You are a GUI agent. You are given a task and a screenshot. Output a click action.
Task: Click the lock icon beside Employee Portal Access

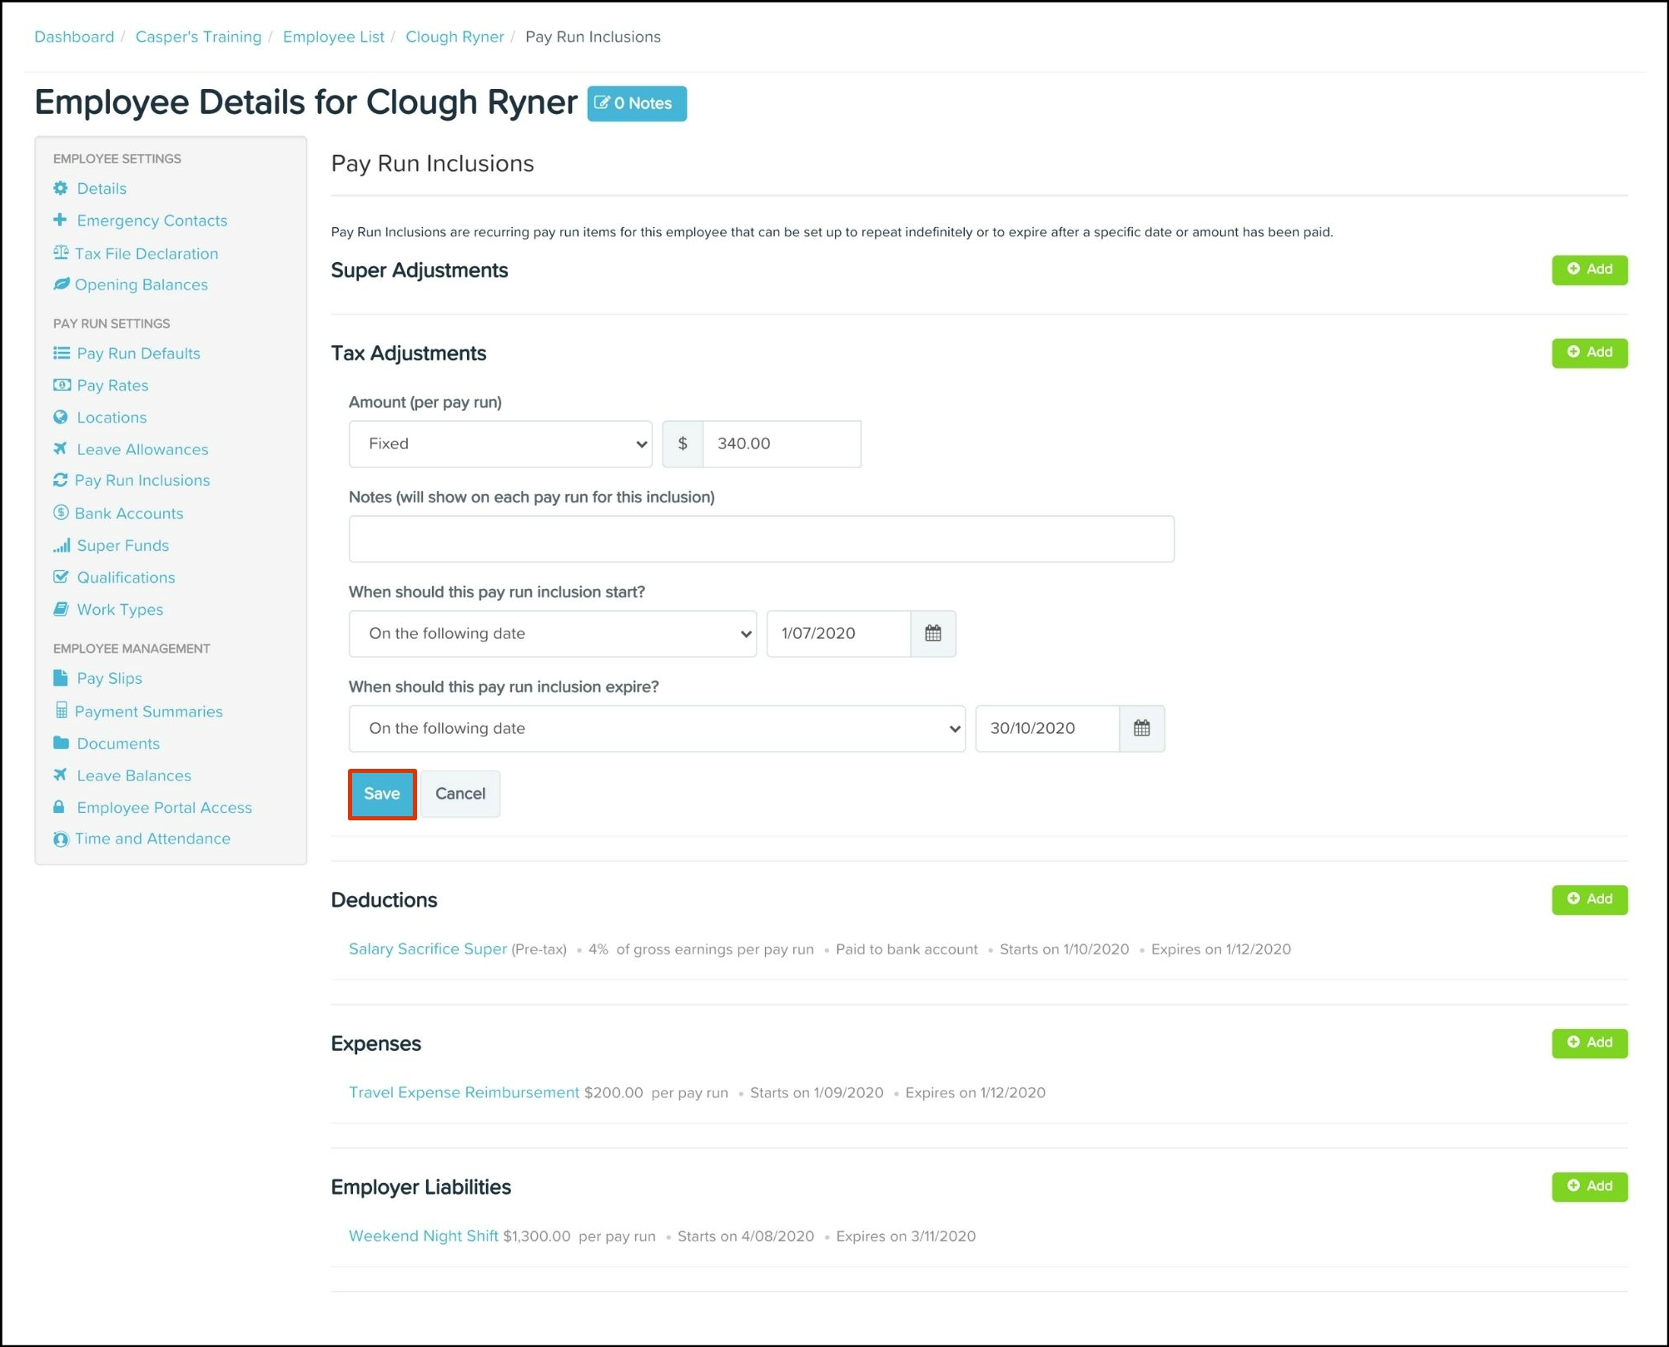tap(59, 808)
